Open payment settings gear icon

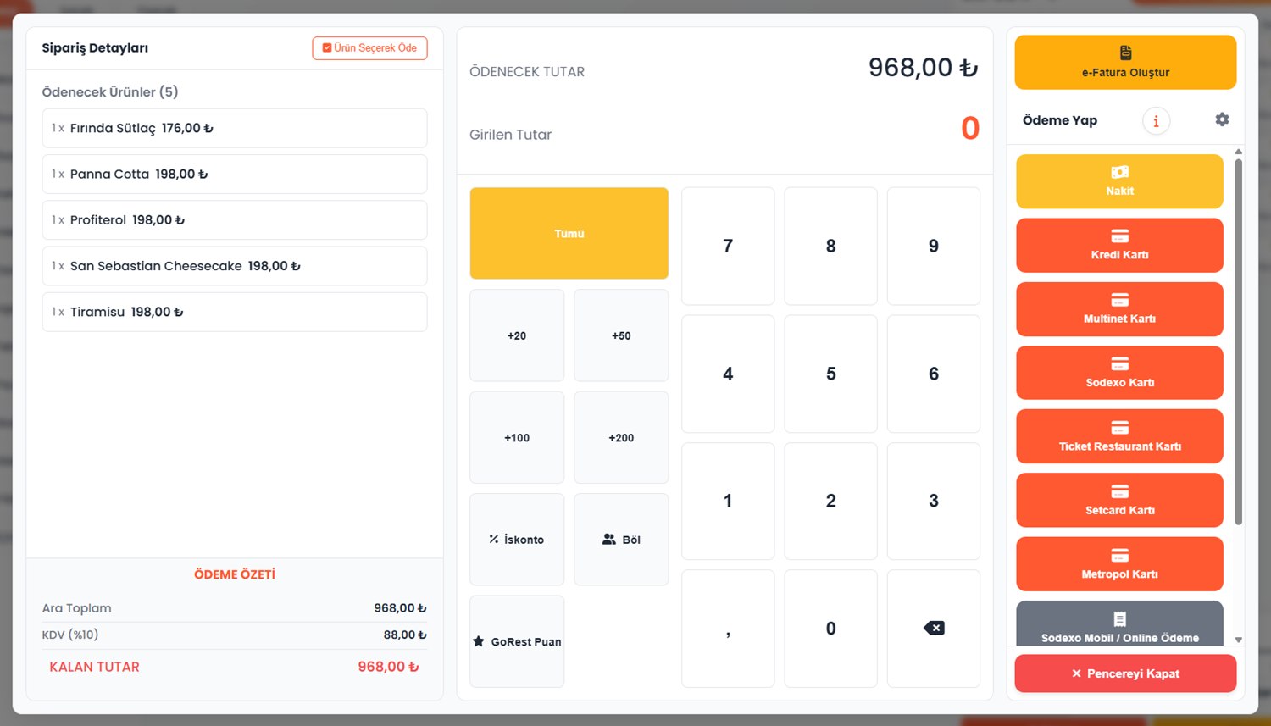coord(1222,119)
